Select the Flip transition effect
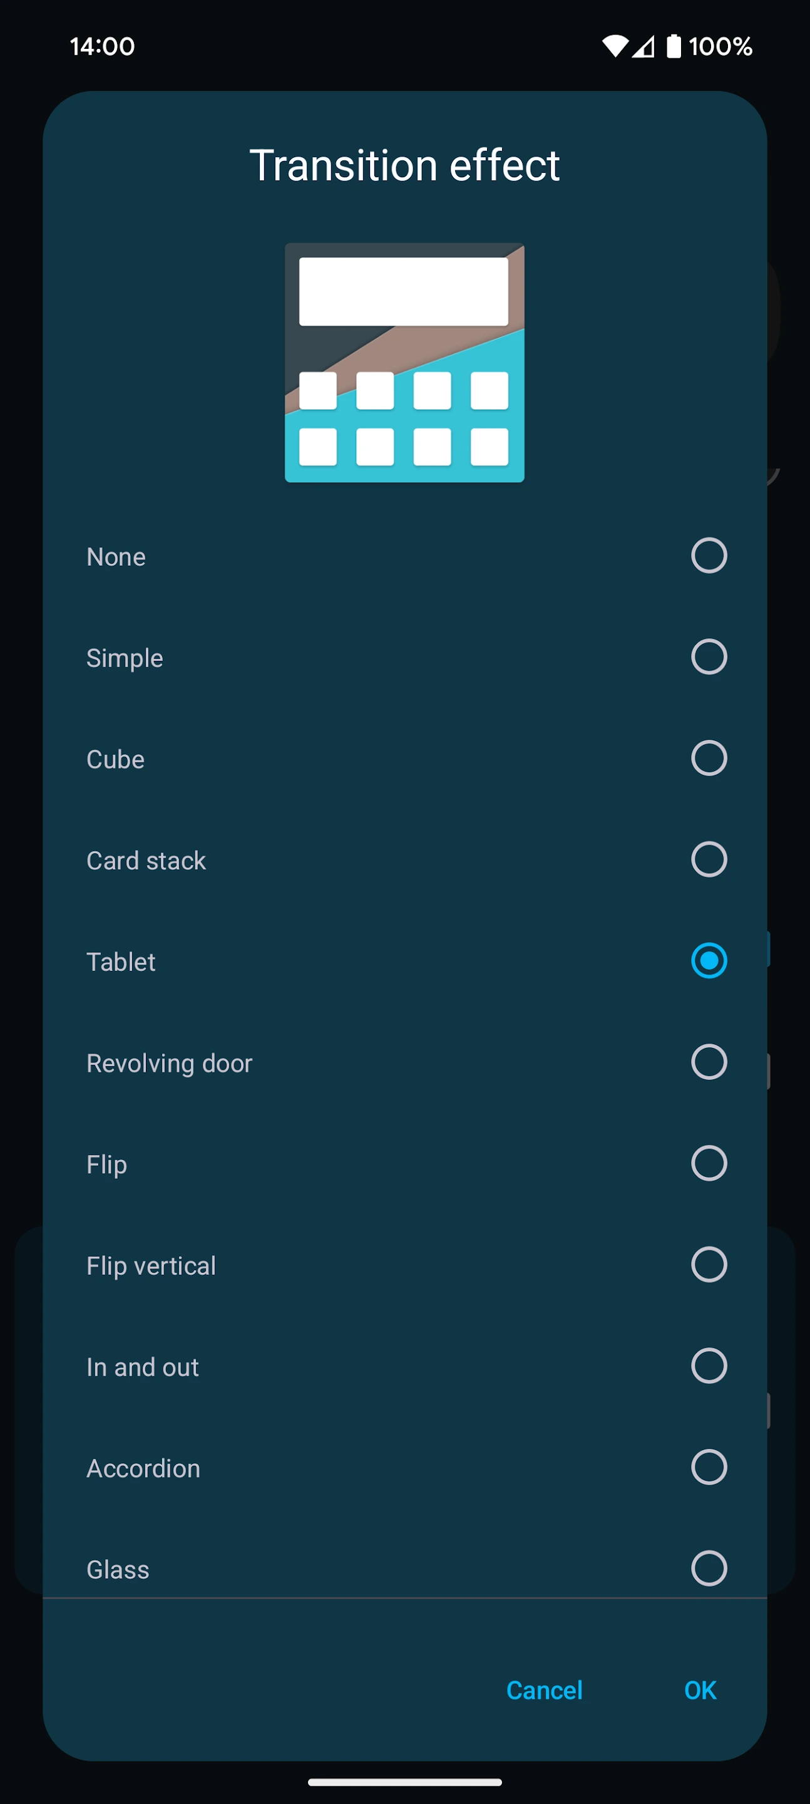This screenshot has width=810, height=1804. [x=709, y=1163]
